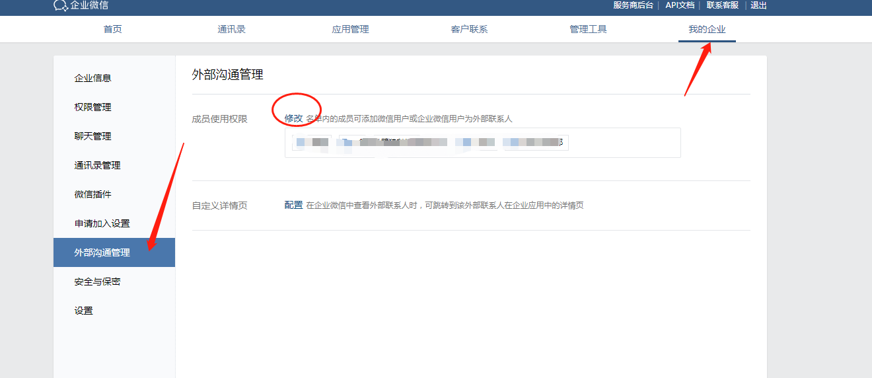Select 权限管理 sidebar item

114,107
